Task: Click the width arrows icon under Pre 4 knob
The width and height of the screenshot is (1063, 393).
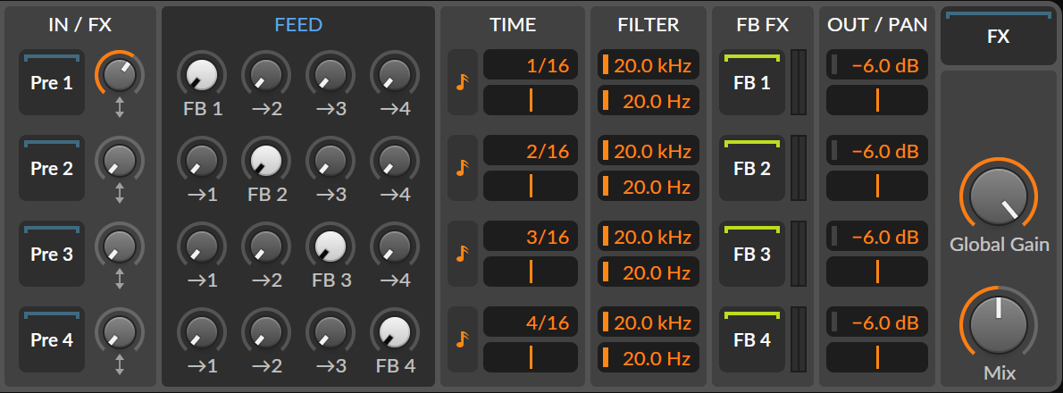Action: 120,365
